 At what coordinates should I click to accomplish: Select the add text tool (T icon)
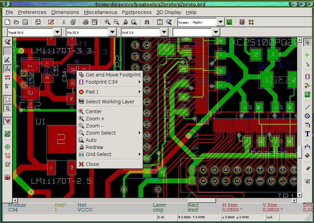[x=308, y=134]
